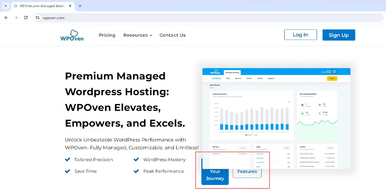Click the browser forward arrow
The height and width of the screenshot is (193, 386).
click(16, 18)
